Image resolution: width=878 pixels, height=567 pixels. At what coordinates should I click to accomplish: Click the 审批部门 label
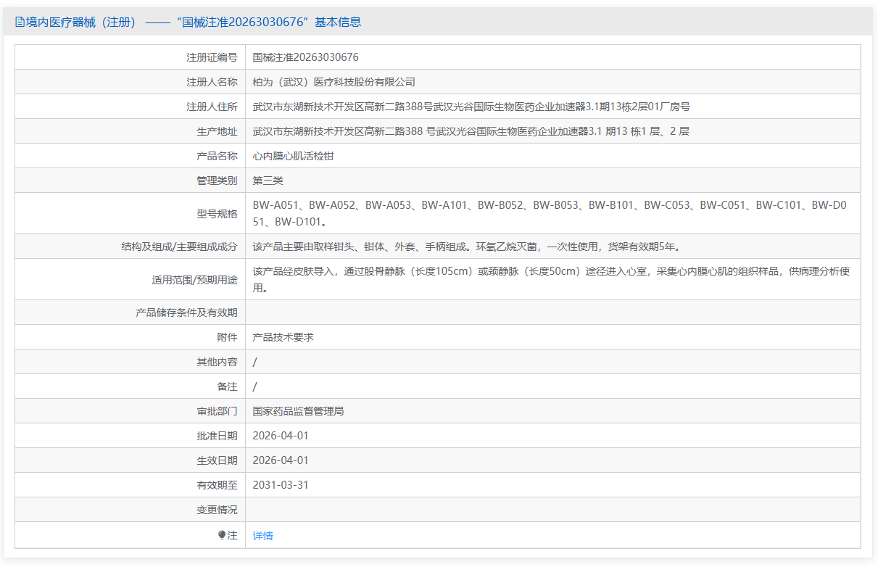[217, 411]
